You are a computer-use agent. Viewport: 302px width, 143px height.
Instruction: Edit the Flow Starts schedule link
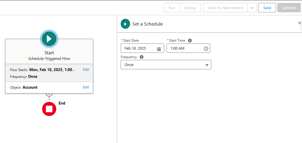tap(86, 70)
